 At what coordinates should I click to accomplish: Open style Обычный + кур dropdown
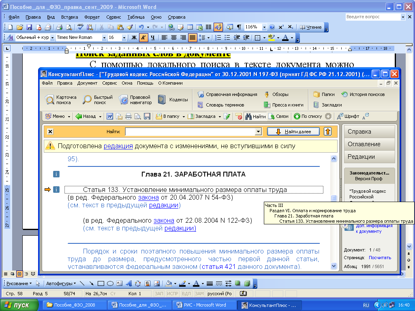[x=52, y=38]
